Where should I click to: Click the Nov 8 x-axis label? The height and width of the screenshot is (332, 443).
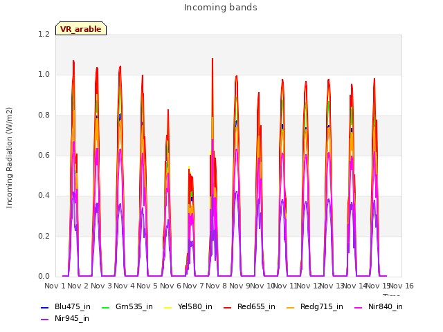pos(217,286)
